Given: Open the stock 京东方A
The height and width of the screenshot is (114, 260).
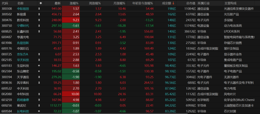Looking at the screenshot, I should [x=23, y=54].
